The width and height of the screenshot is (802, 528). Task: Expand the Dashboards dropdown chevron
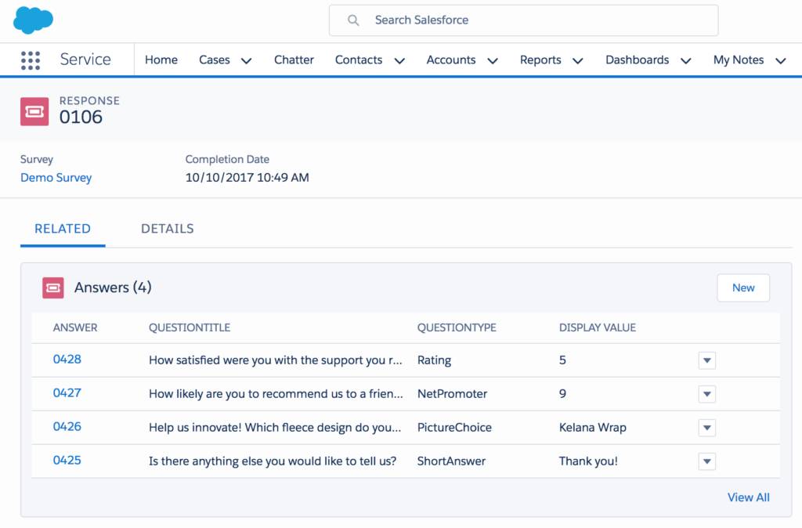tap(686, 61)
